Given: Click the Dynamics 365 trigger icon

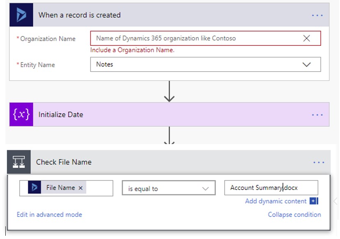Looking at the screenshot, I should point(21,15).
